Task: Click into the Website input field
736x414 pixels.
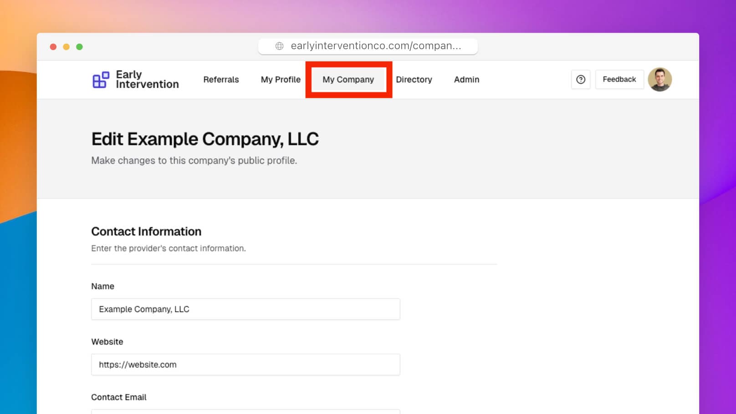Action: click(245, 365)
